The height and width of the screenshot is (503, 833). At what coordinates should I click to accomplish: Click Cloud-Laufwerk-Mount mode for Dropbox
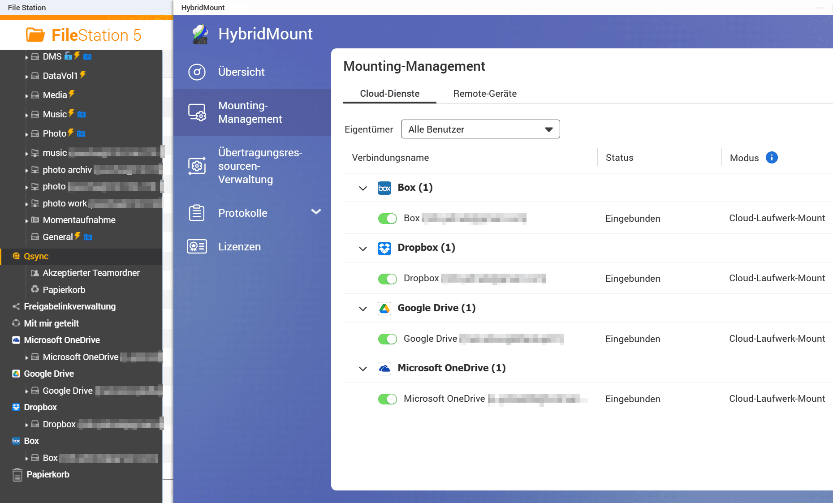(x=777, y=278)
